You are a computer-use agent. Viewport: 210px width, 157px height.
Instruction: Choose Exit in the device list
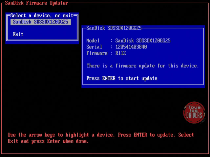click(x=18, y=34)
